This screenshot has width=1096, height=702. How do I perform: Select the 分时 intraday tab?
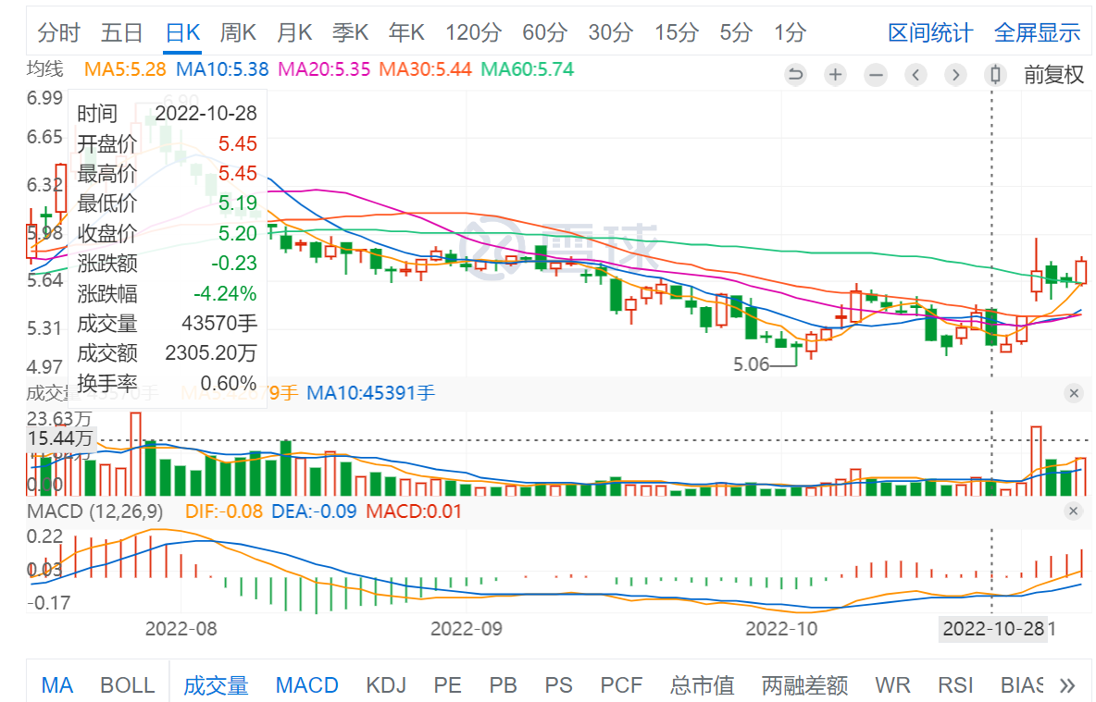pyautogui.click(x=59, y=33)
